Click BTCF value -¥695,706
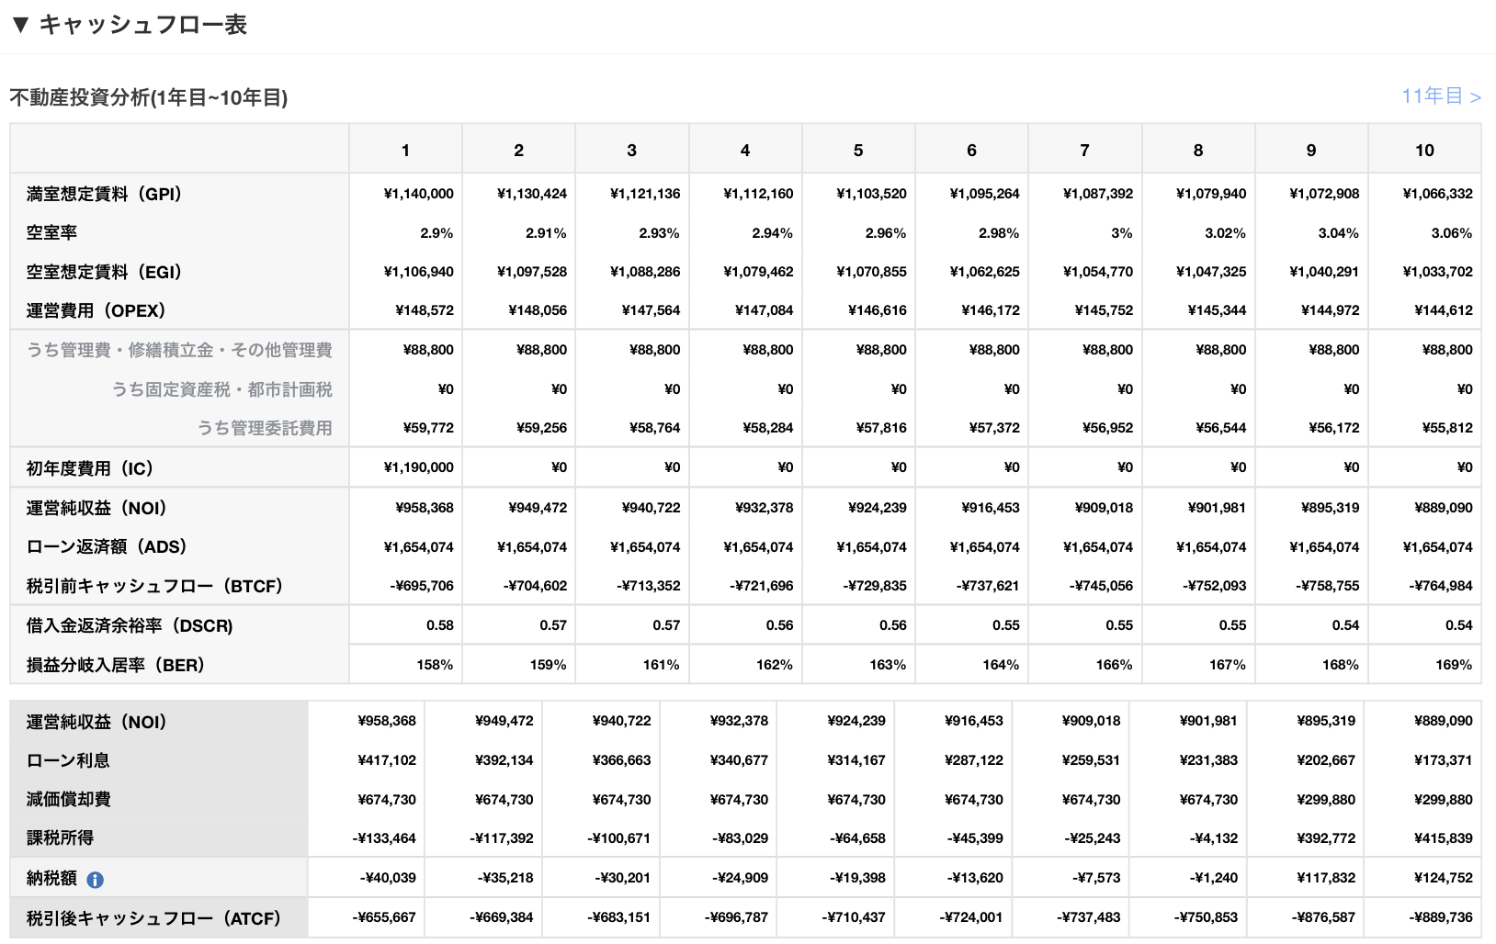 (422, 586)
